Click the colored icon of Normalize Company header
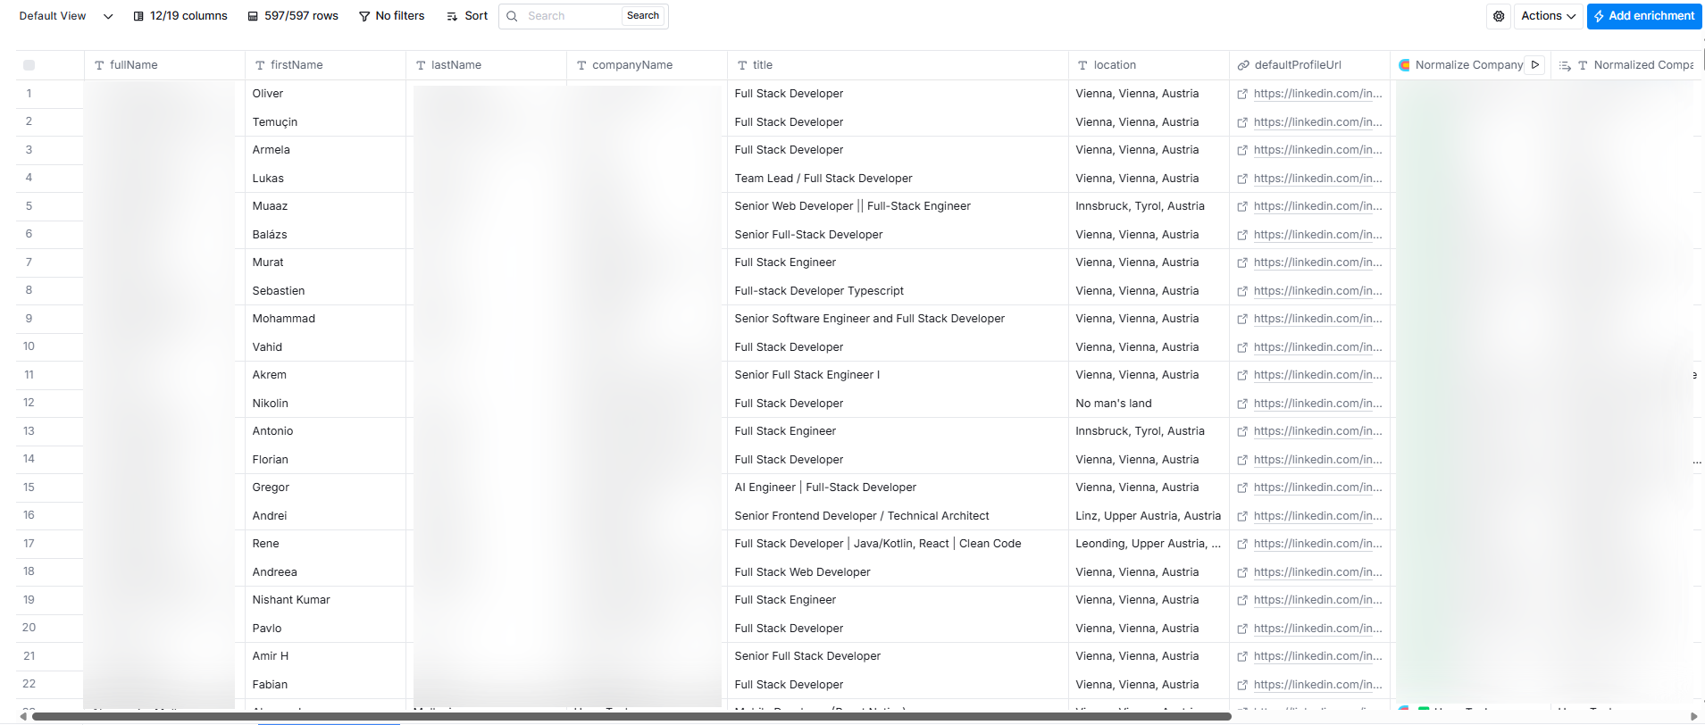Screen dimensions: 1705x725 1404,65
